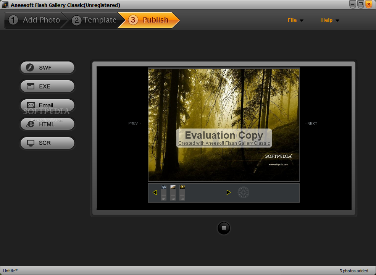This screenshot has width=376, height=275.
Task: Select thumbnail 03 in strip
Action: tap(182, 193)
